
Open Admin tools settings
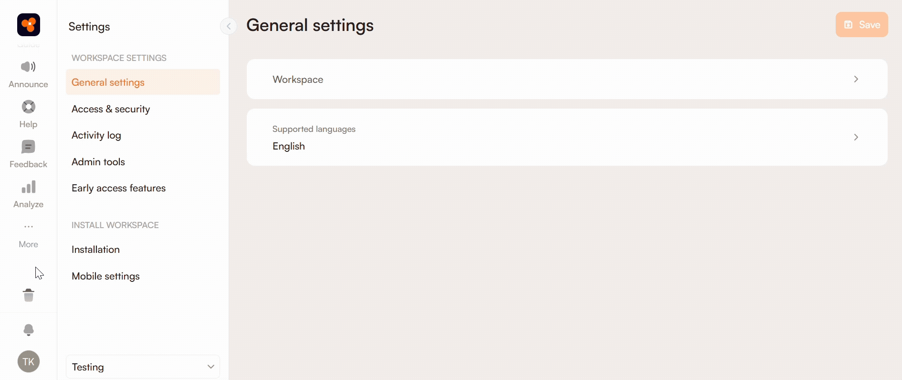point(98,162)
